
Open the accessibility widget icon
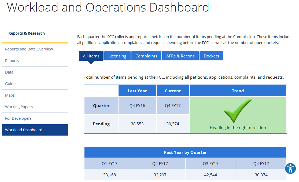(290, 169)
